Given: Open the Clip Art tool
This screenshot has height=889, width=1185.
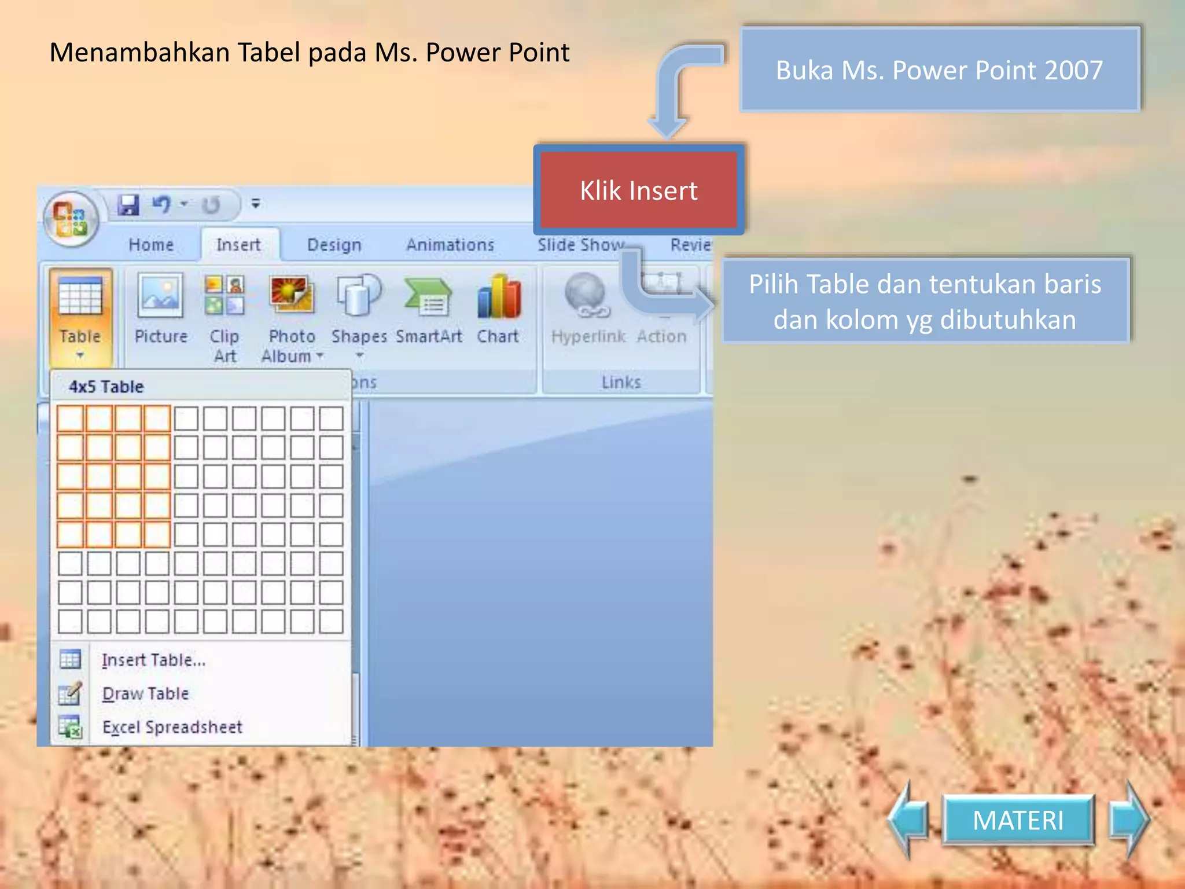Looking at the screenshot, I should pyautogui.click(x=225, y=319).
